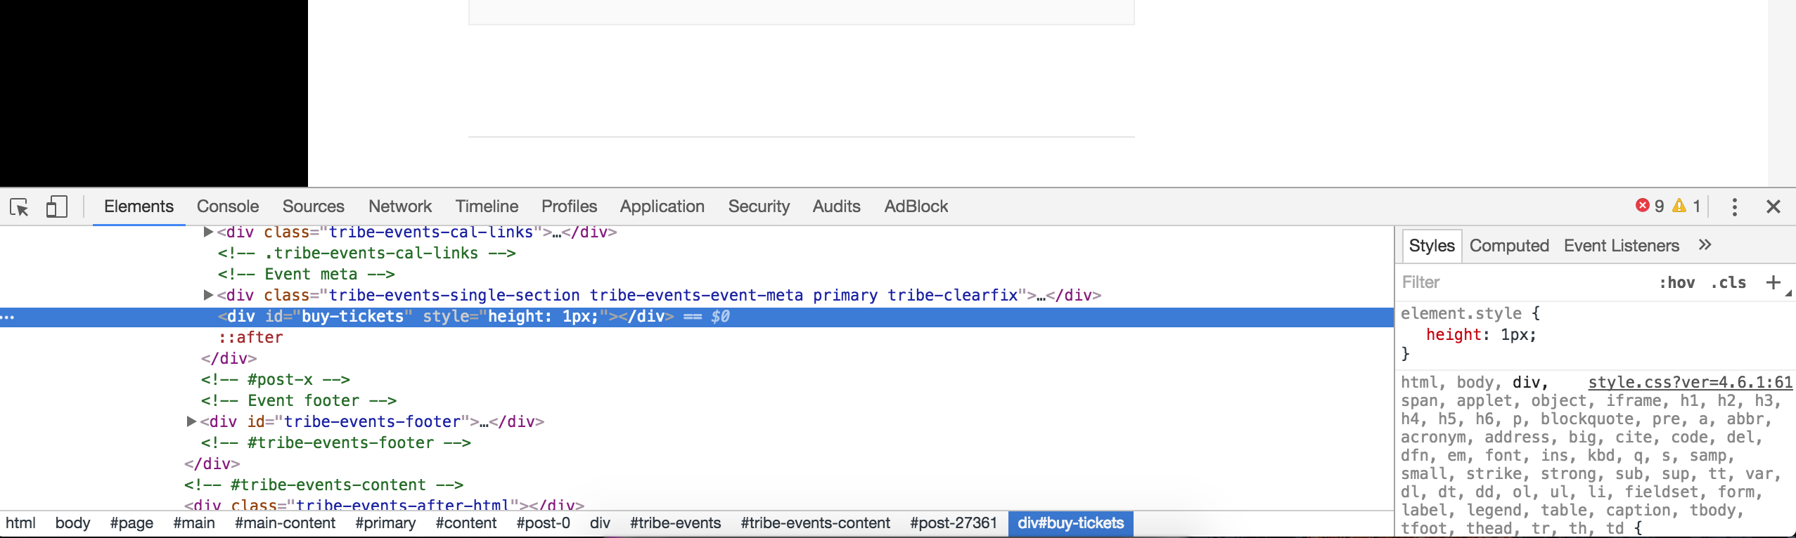The height and width of the screenshot is (538, 1796).
Task: Add new style rule plus icon
Action: pos(1773,282)
